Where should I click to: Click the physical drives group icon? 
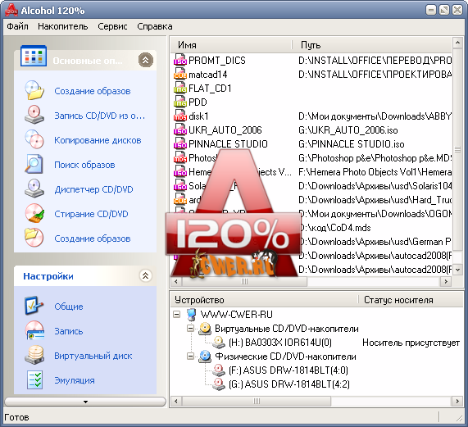[x=205, y=356]
